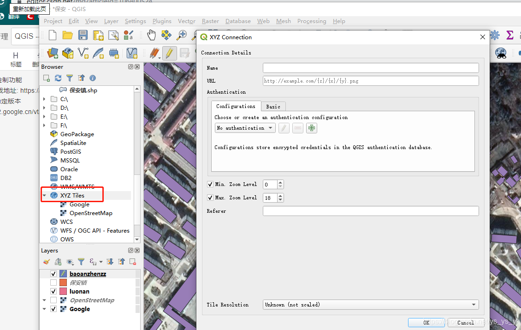Click the Sigma statistical summary icon
The image size is (521, 330).
tap(509, 35)
